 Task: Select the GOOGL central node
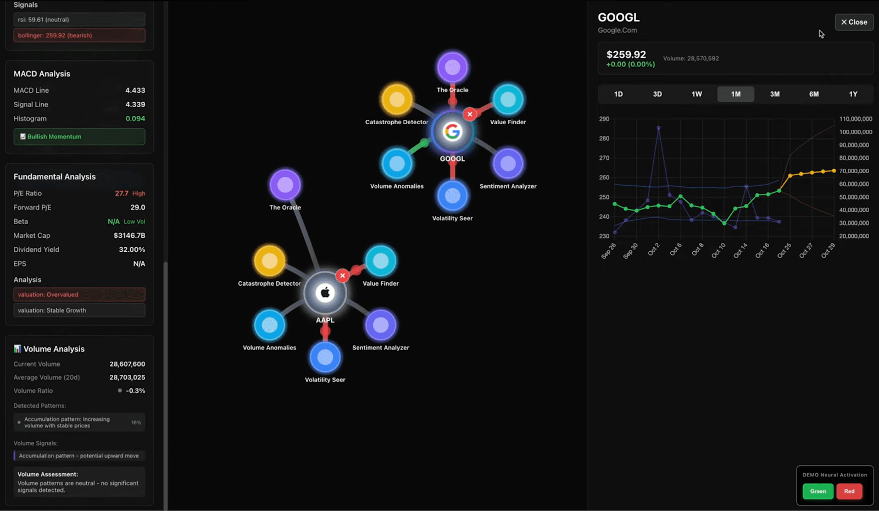click(x=452, y=131)
